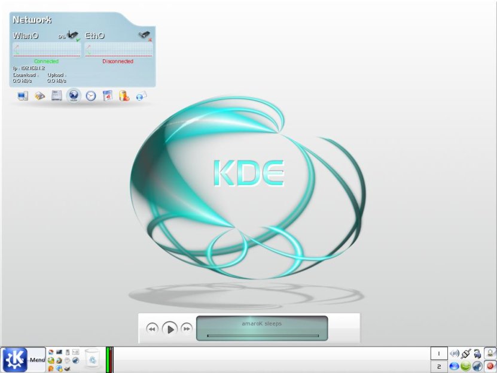Click the green sphere tray icon

(x=466, y=366)
